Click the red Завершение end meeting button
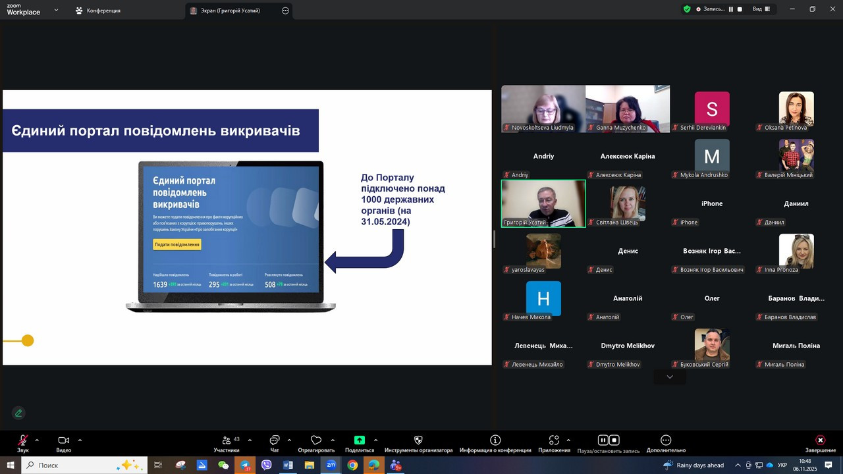Image resolution: width=843 pixels, height=474 pixels. [820, 440]
